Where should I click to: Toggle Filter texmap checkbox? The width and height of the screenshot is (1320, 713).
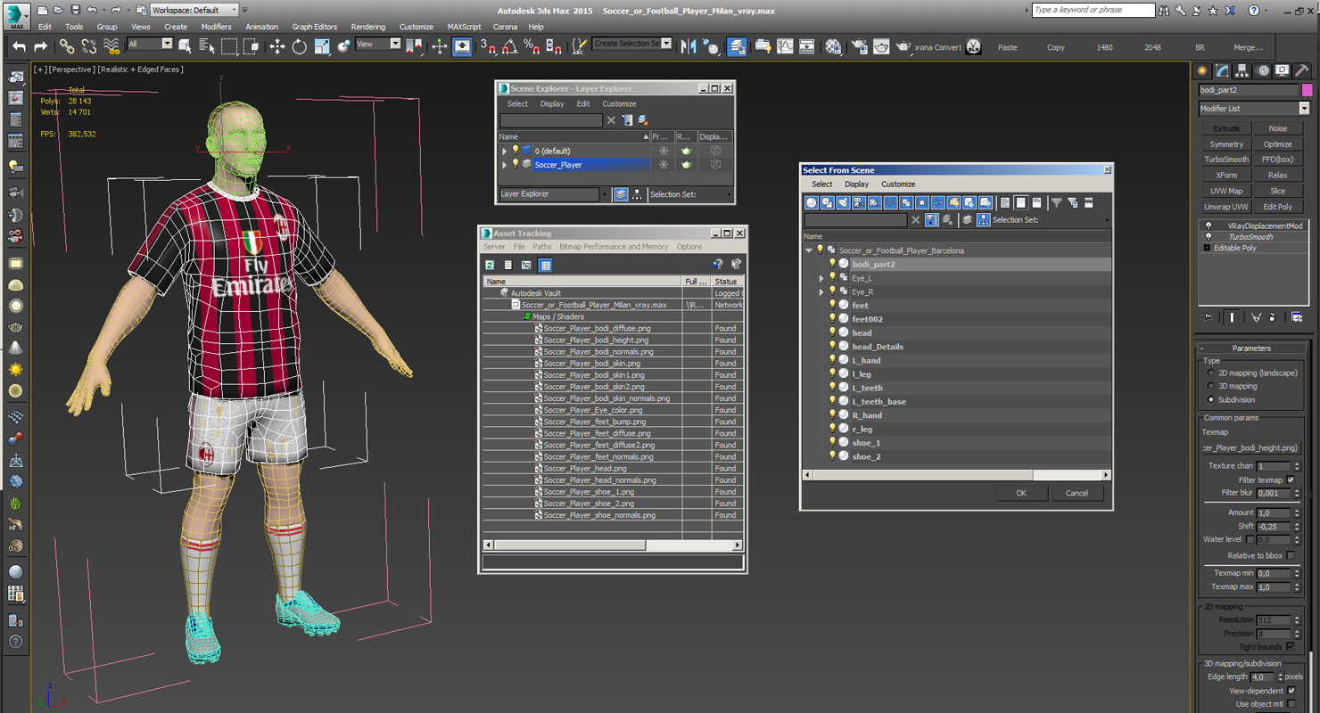pyautogui.click(x=1291, y=479)
